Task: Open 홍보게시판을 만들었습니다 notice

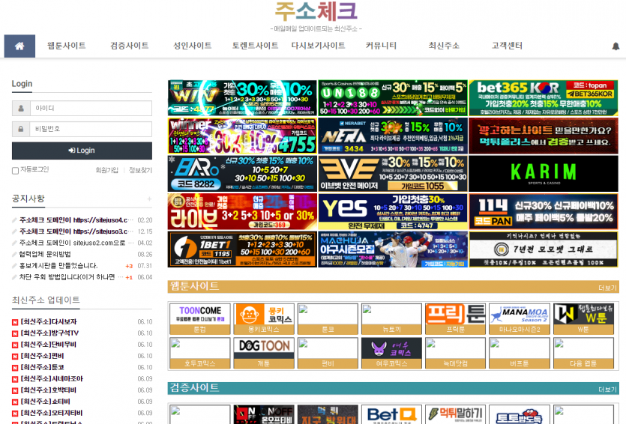Action: tap(58, 266)
